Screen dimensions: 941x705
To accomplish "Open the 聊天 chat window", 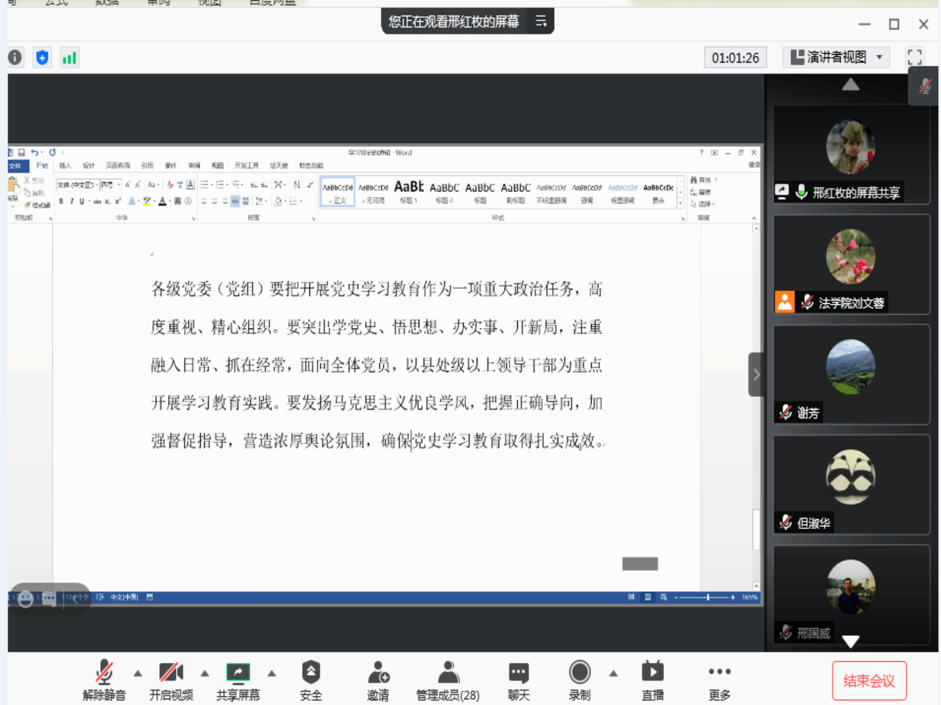I will click(518, 680).
